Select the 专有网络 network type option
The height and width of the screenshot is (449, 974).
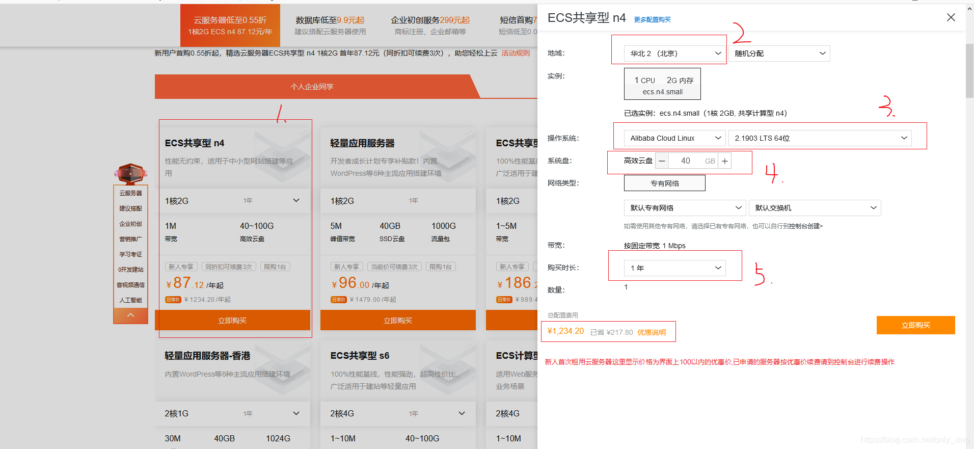665,183
